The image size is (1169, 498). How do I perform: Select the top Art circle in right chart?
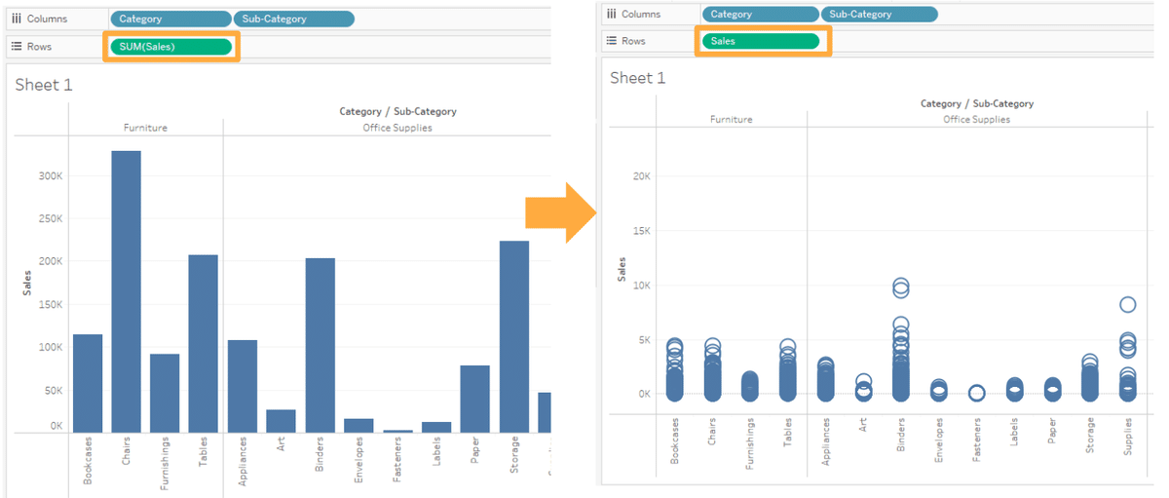(x=863, y=381)
